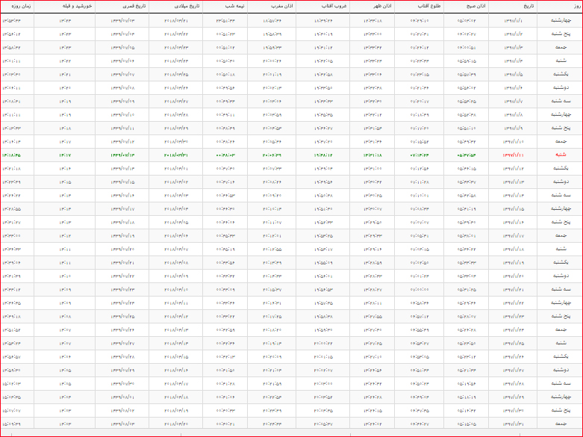The width and height of the screenshot is (583, 437).
Task: Select the date cell ۱۳۹۷/۱/۱۳
Action: [x=513, y=182]
